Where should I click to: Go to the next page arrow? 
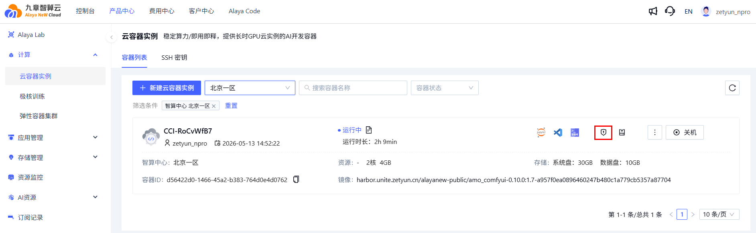click(x=693, y=215)
